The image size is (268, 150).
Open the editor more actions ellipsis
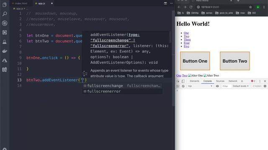point(171,3)
